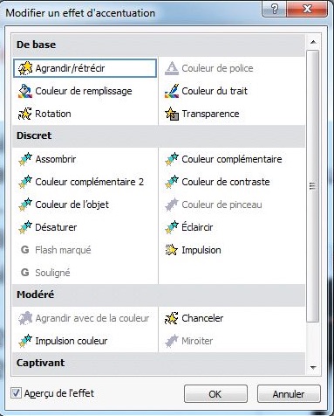
Task: Select Couleur complémentaire 2 effect
Action: pyautogui.click(x=85, y=182)
